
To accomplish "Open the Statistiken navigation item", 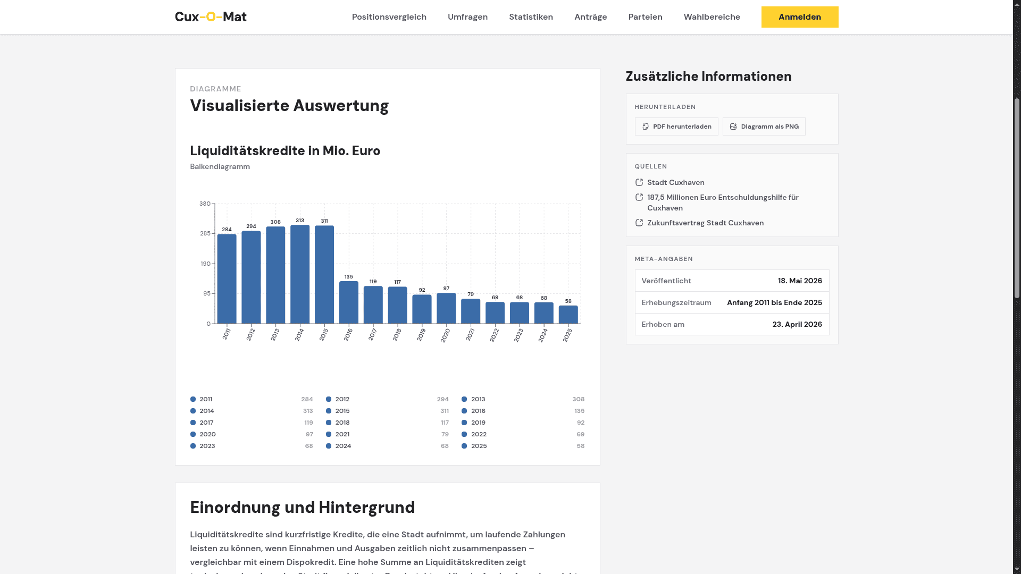I will pyautogui.click(x=531, y=17).
